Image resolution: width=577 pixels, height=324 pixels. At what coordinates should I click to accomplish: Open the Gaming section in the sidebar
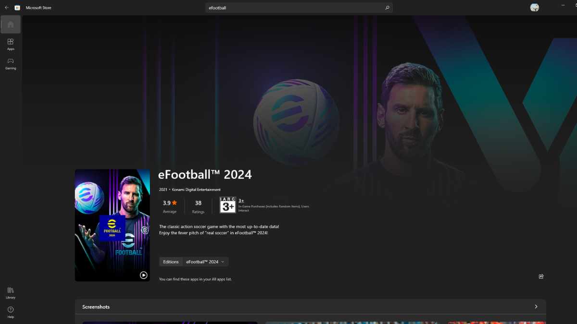tap(10, 64)
